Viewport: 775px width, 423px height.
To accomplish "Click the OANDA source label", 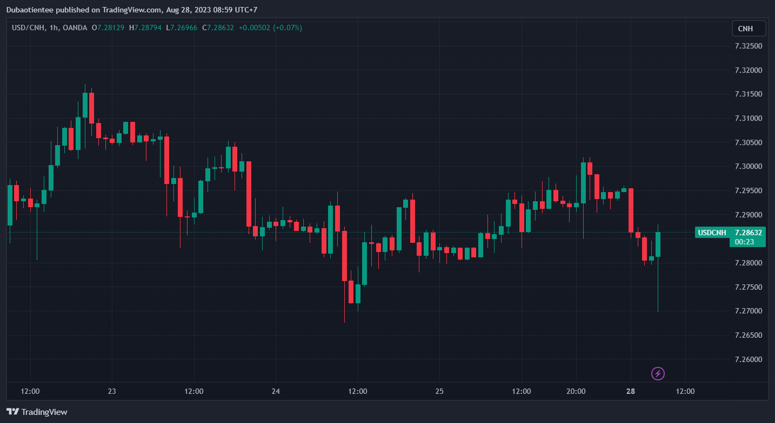I will point(74,28).
